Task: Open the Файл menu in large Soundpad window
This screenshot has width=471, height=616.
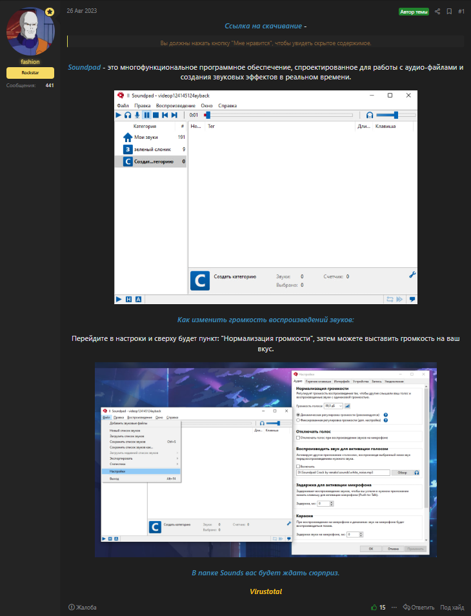Action: click(x=123, y=106)
